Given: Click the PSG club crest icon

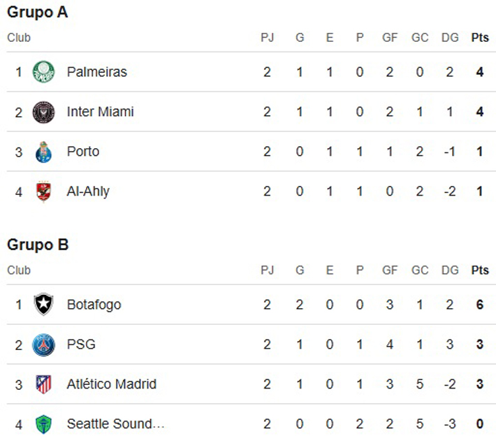Looking at the screenshot, I should tap(43, 344).
